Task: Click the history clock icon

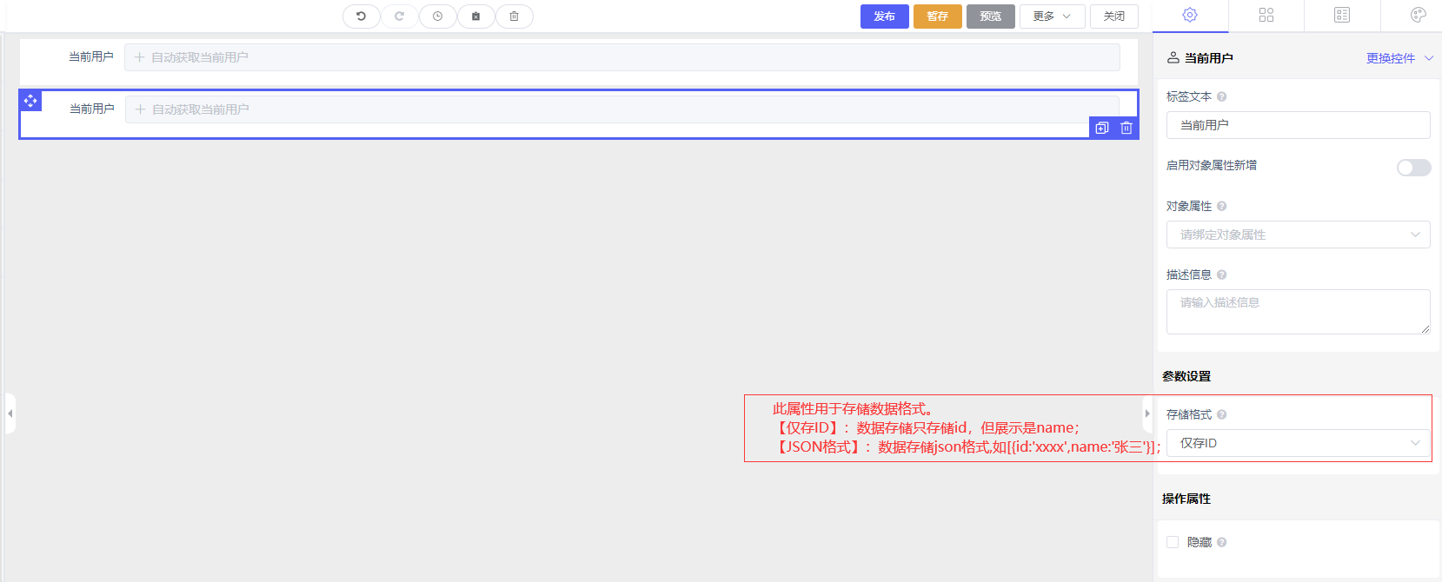Action: pyautogui.click(x=437, y=17)
